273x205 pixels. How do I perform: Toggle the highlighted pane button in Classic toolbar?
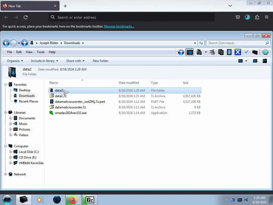(190, 52)
